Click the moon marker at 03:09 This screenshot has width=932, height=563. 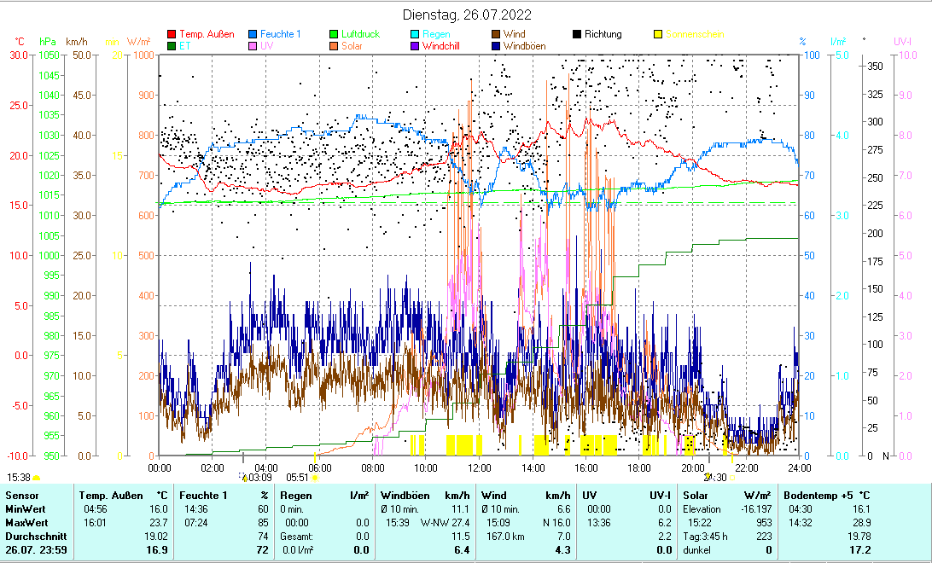point(242,478)
